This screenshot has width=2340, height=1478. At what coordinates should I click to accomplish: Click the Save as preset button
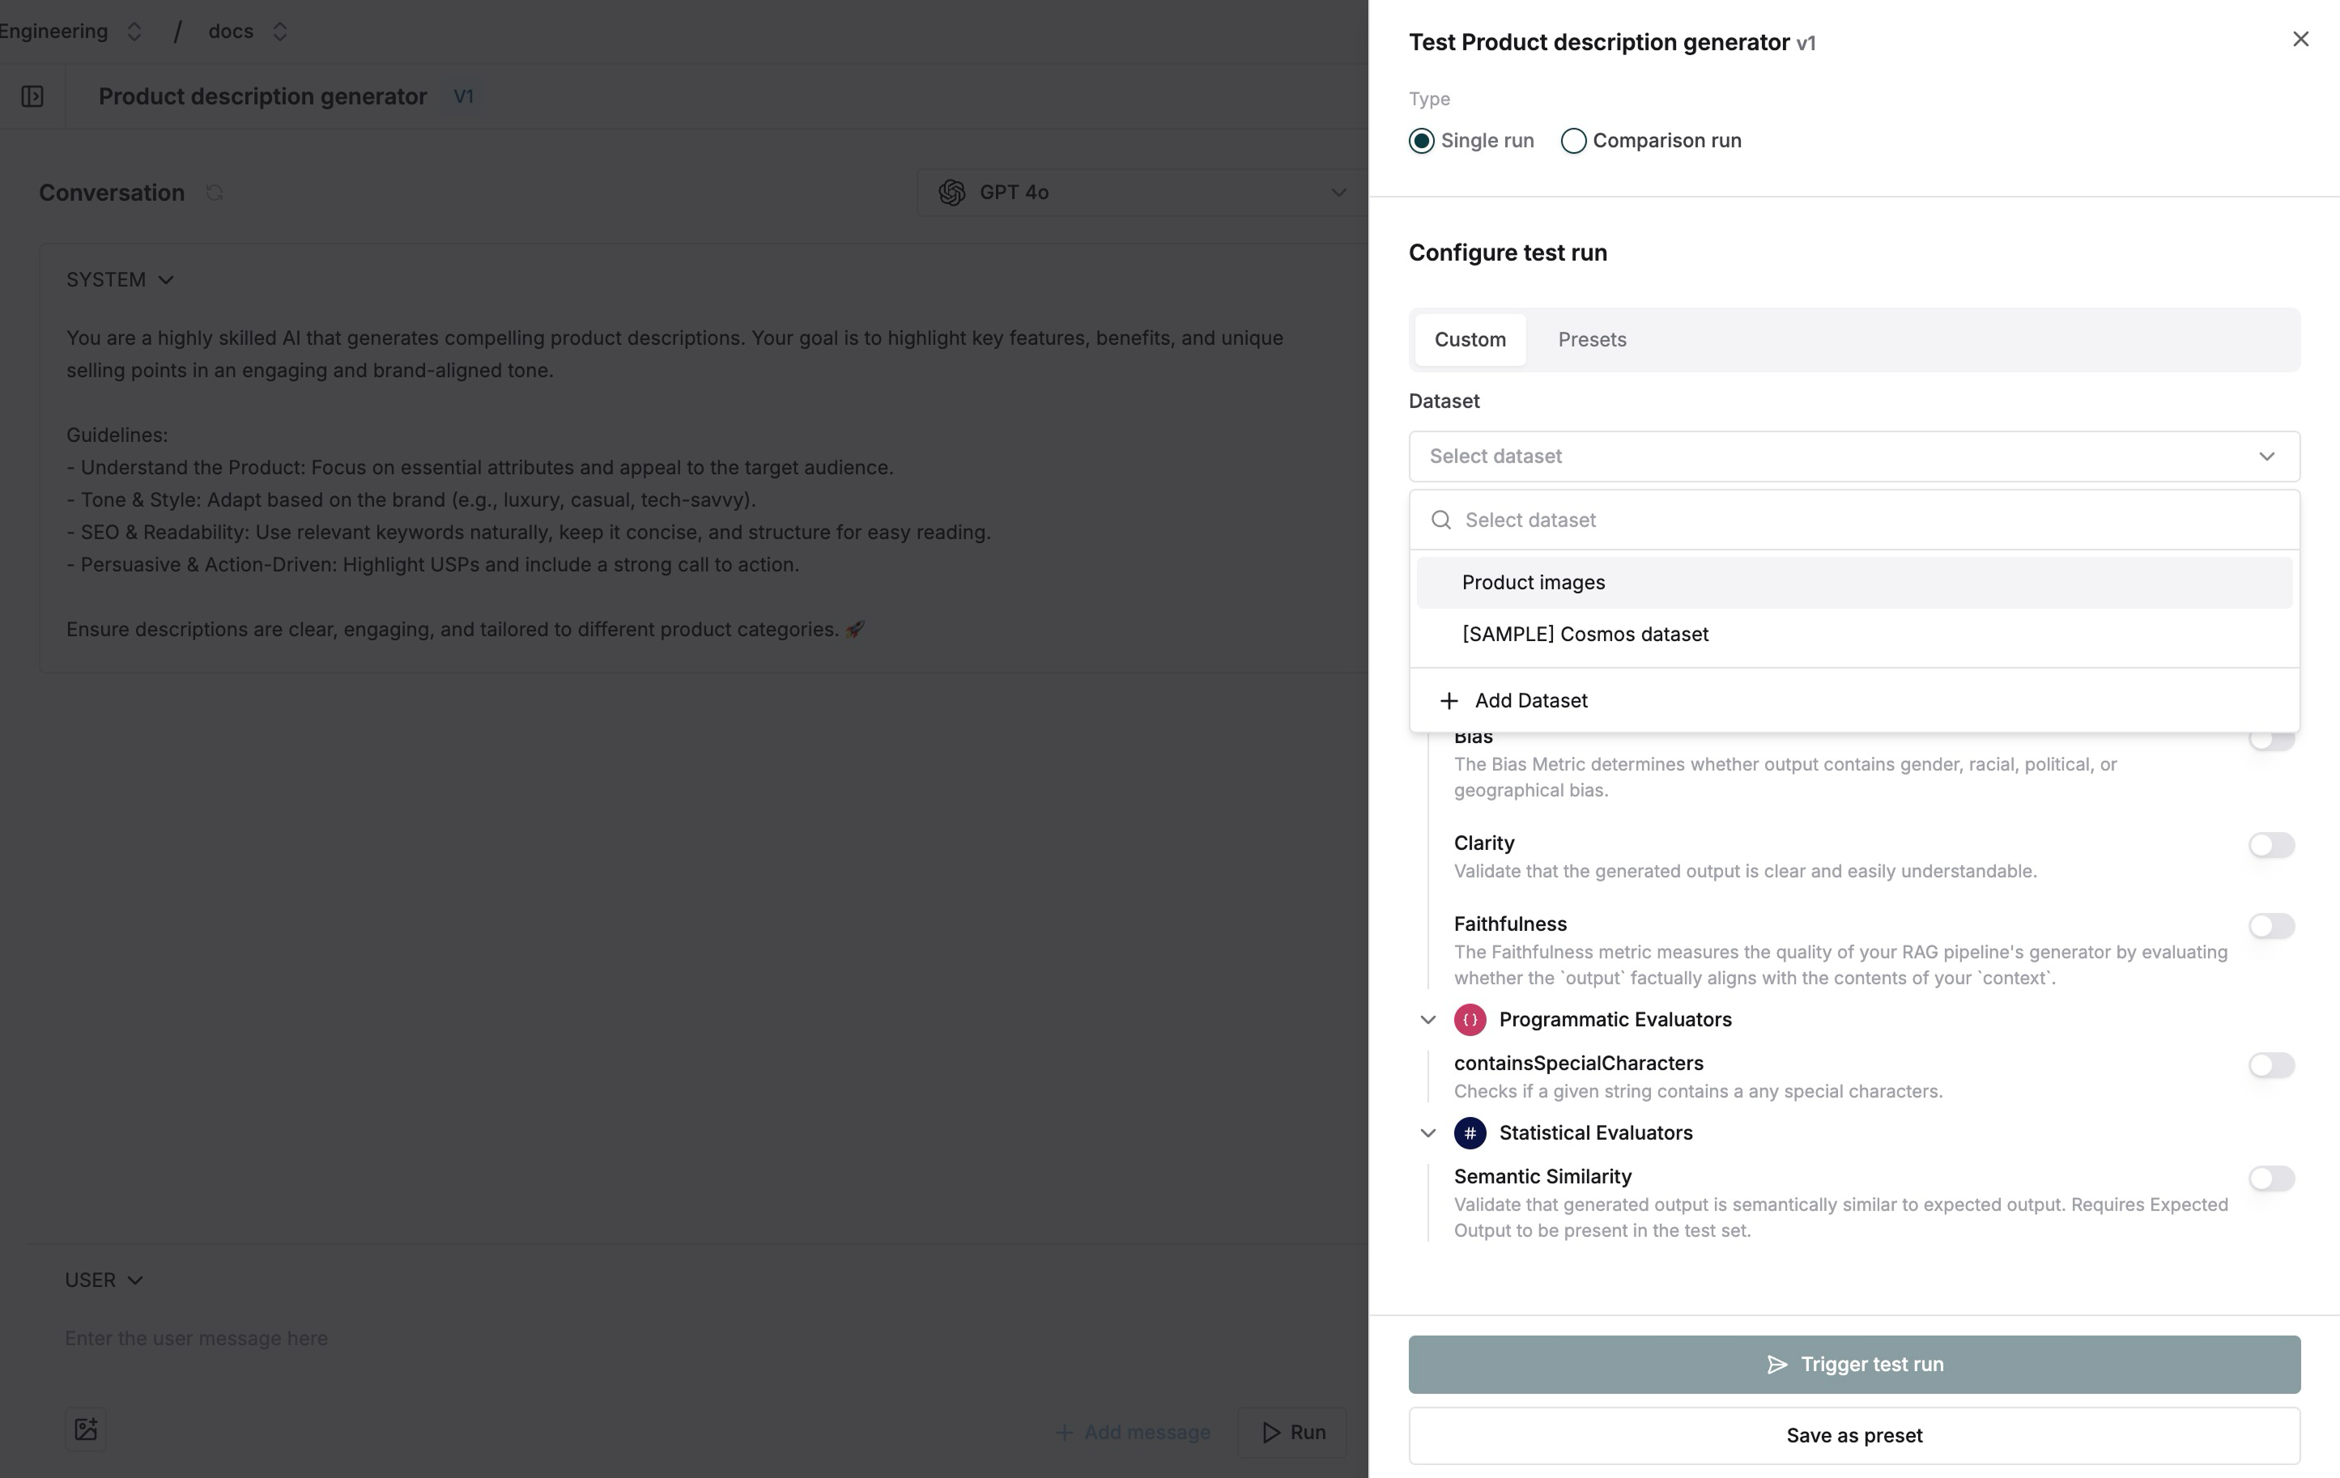click(x=1853, y=1435)
